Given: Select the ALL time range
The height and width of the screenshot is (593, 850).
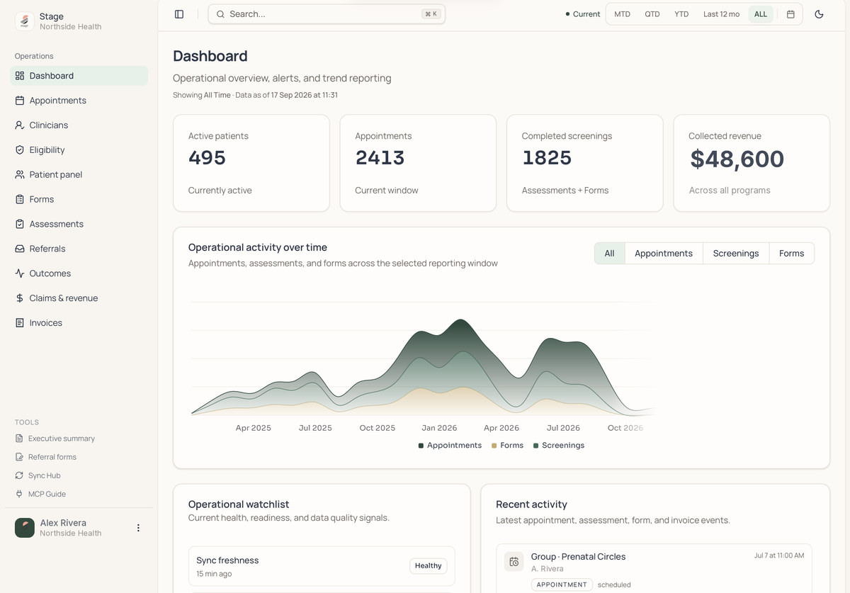Looking at the screenshot, I should point(761,14).
